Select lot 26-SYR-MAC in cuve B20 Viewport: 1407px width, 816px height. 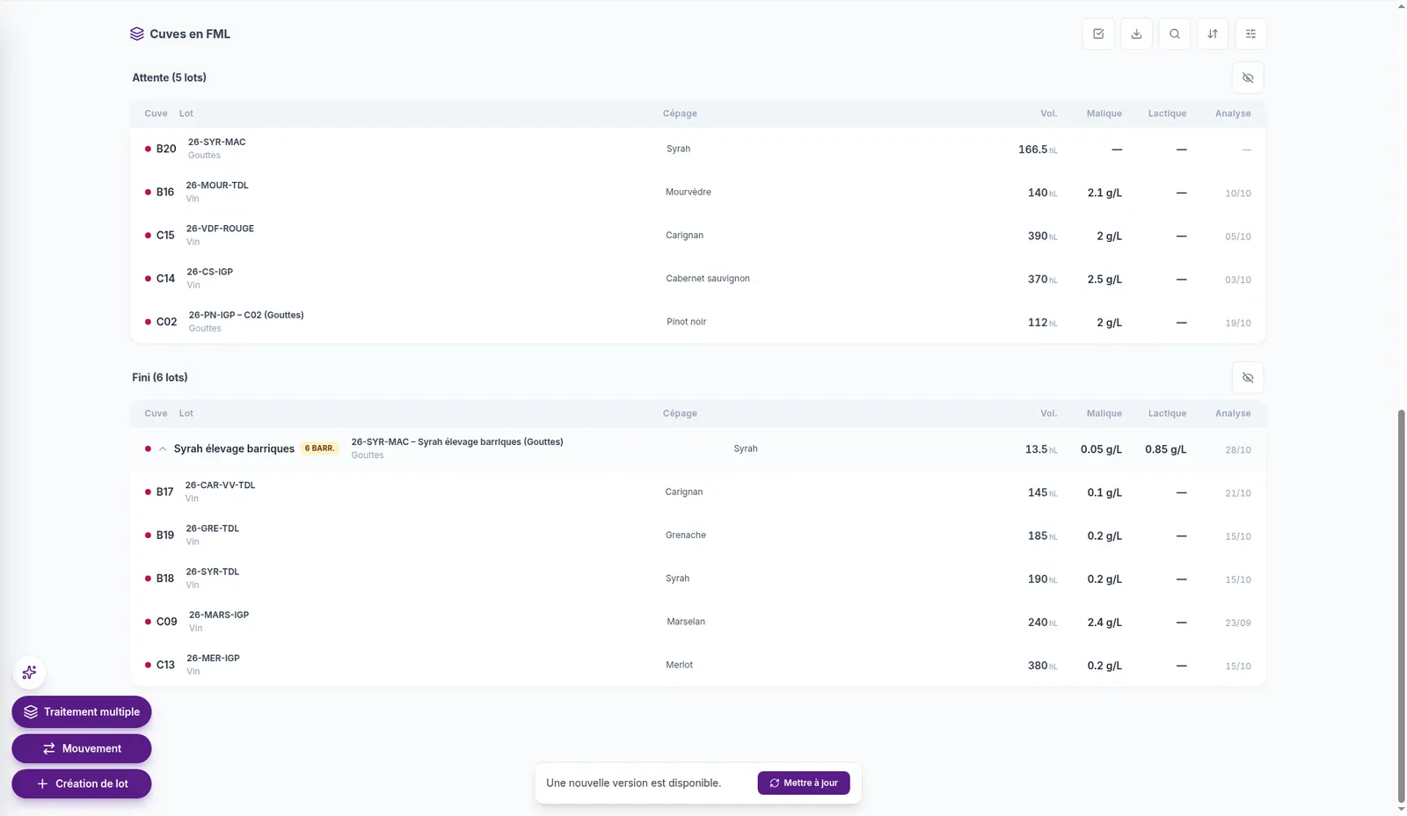216,142
